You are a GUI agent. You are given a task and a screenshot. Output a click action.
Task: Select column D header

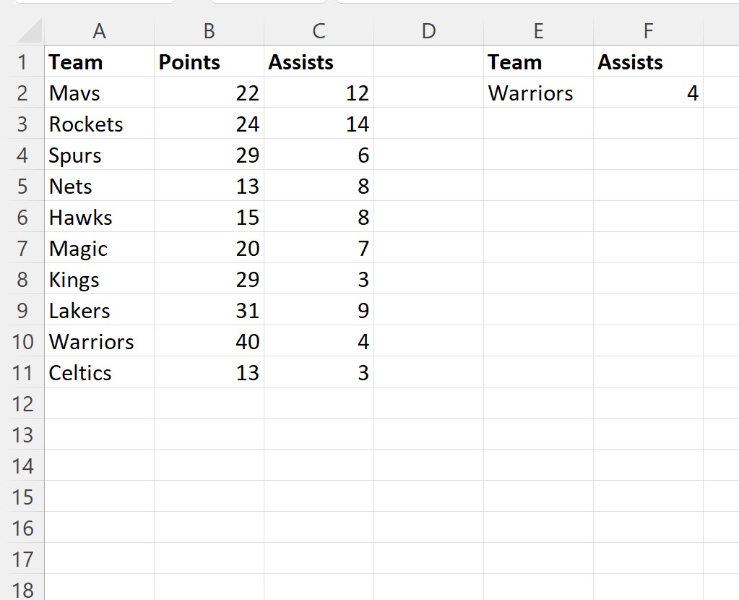point(428,31)
